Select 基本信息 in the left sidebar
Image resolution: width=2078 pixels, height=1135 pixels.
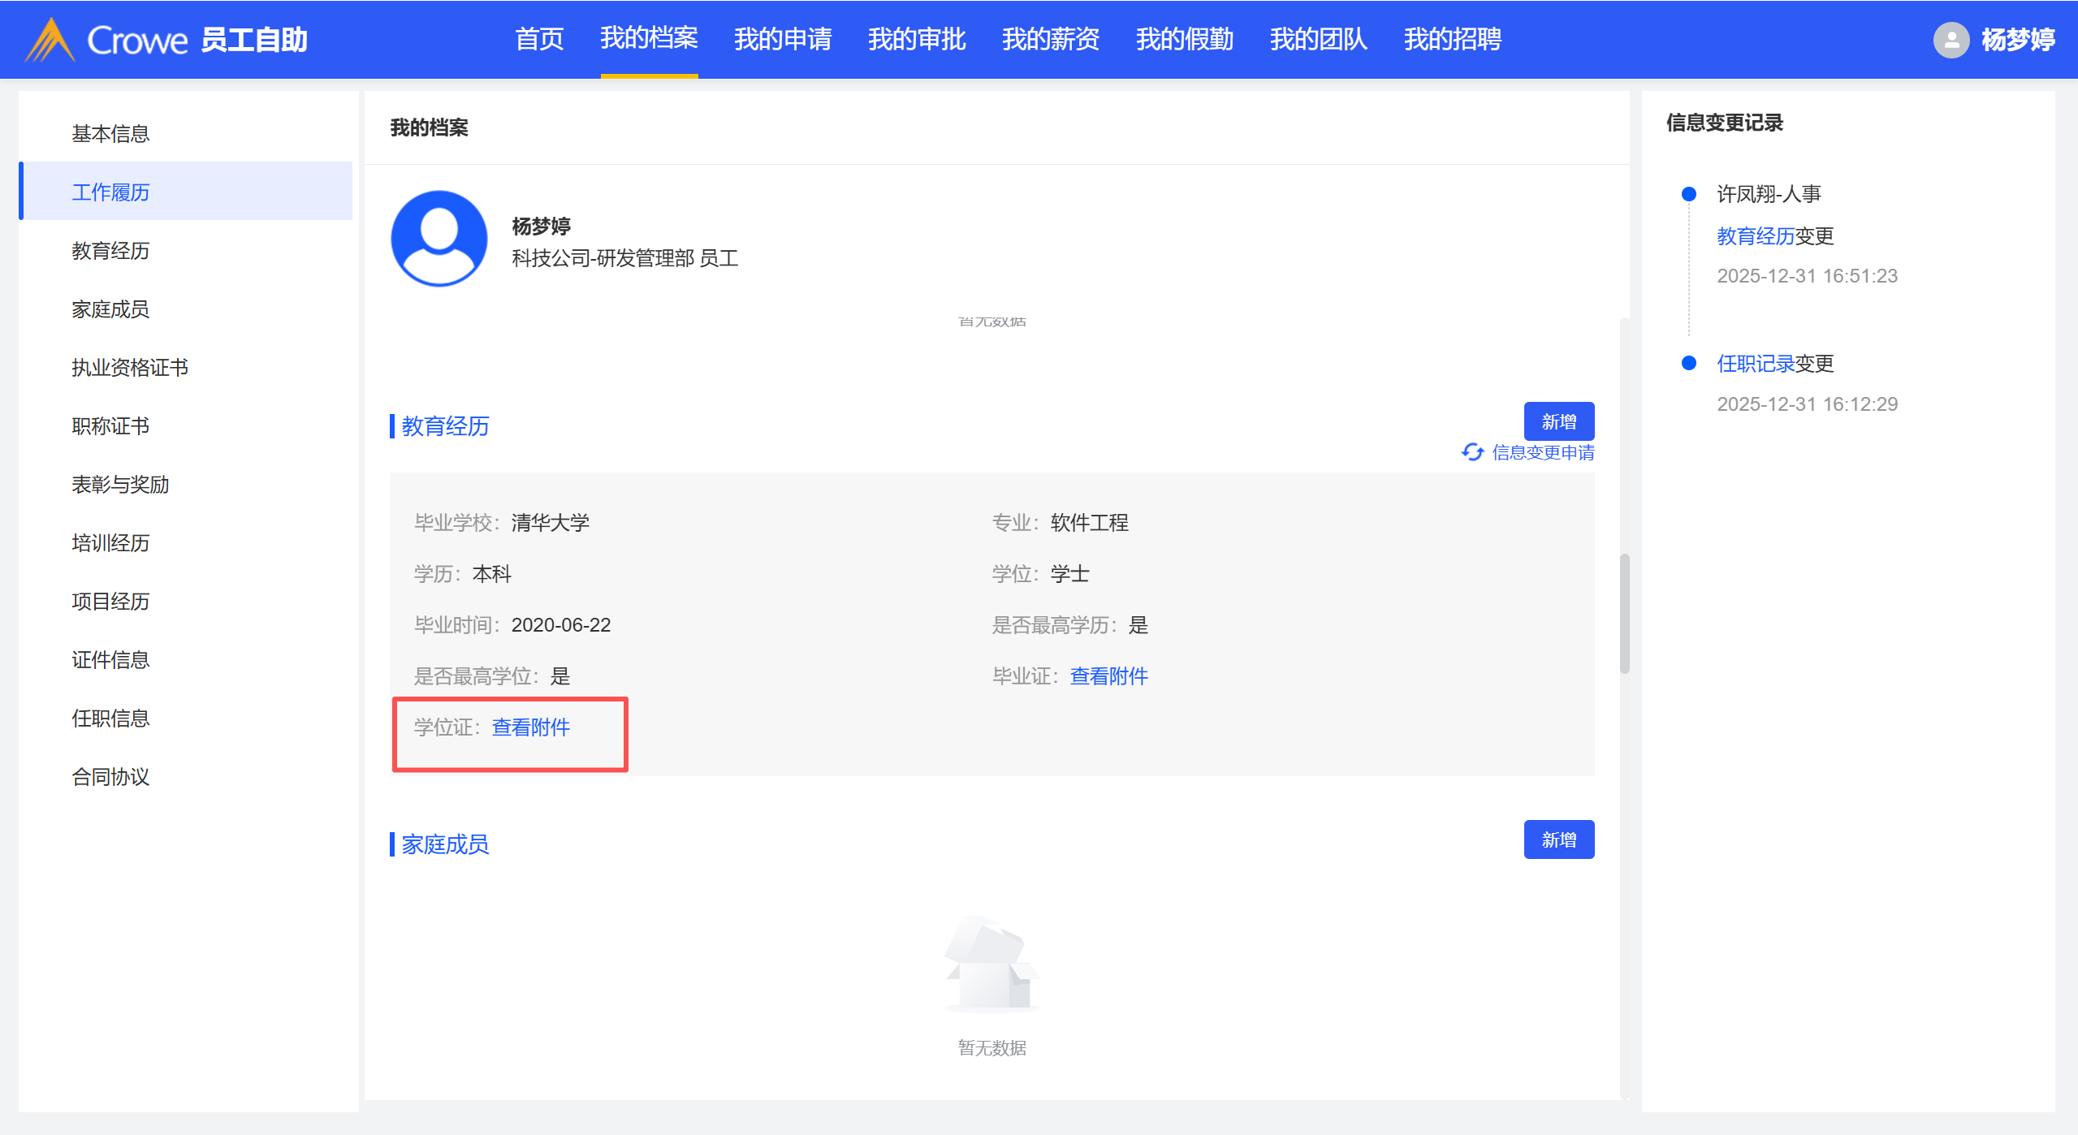[110, 133]
